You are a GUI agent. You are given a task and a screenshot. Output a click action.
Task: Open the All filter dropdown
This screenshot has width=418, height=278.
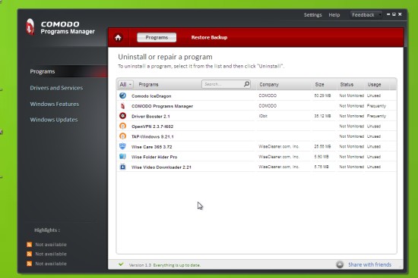[x=125, y=85]
